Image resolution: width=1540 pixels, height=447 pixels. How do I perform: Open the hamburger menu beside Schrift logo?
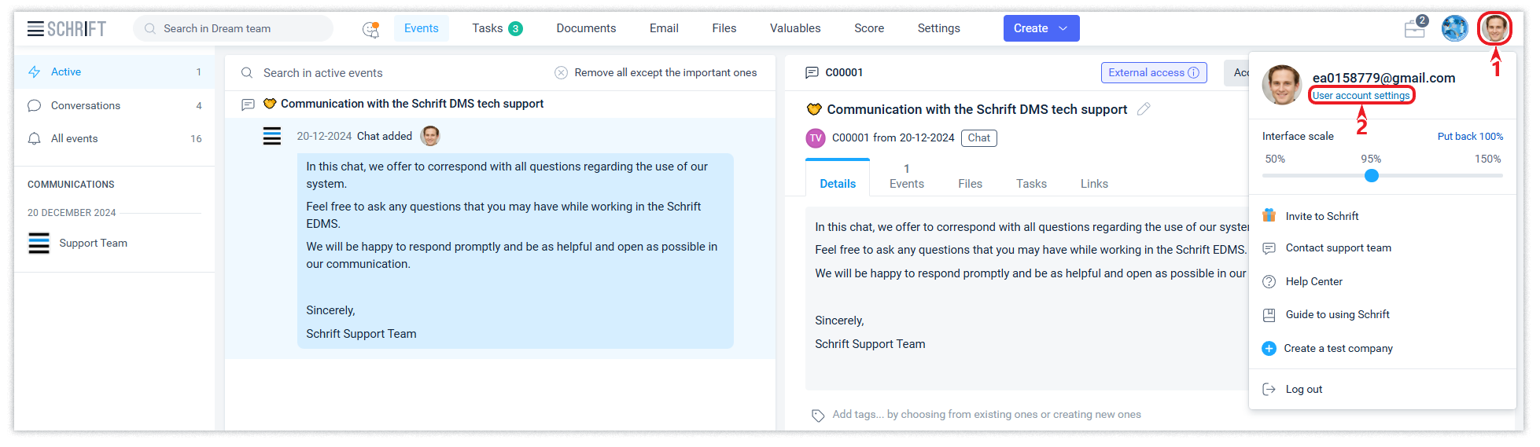tap(35, 29)
